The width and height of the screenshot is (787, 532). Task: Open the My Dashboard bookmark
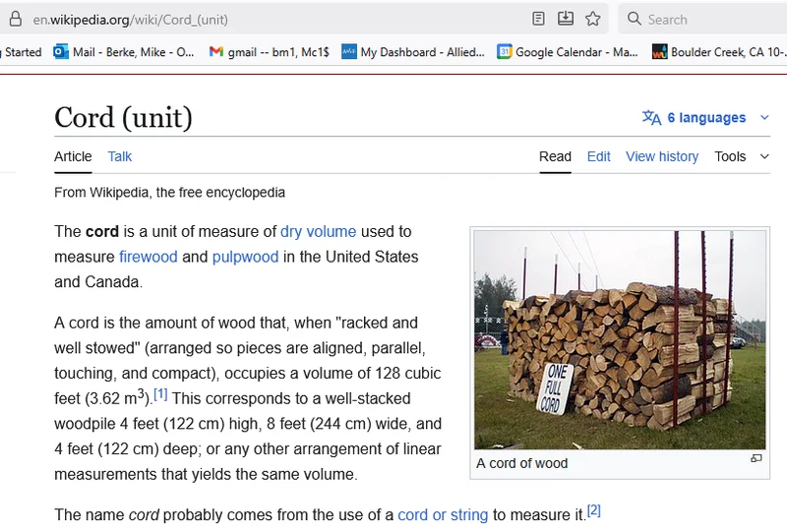click(413, 52)
